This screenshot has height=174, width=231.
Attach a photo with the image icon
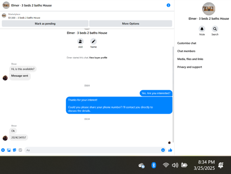click(9, 150)
